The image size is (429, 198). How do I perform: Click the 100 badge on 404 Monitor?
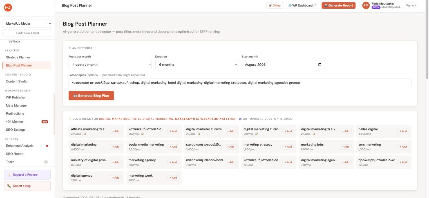tap(45, 122)
